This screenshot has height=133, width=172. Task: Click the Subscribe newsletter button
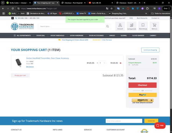pyautogui.click(x=151, y=121)
